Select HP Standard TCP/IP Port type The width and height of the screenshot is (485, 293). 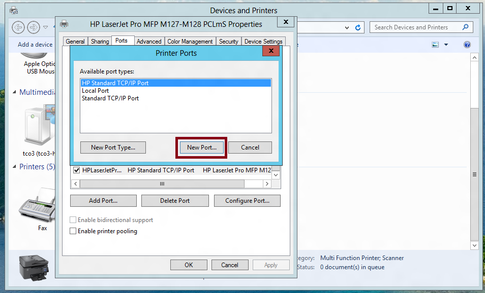[176, 83]
